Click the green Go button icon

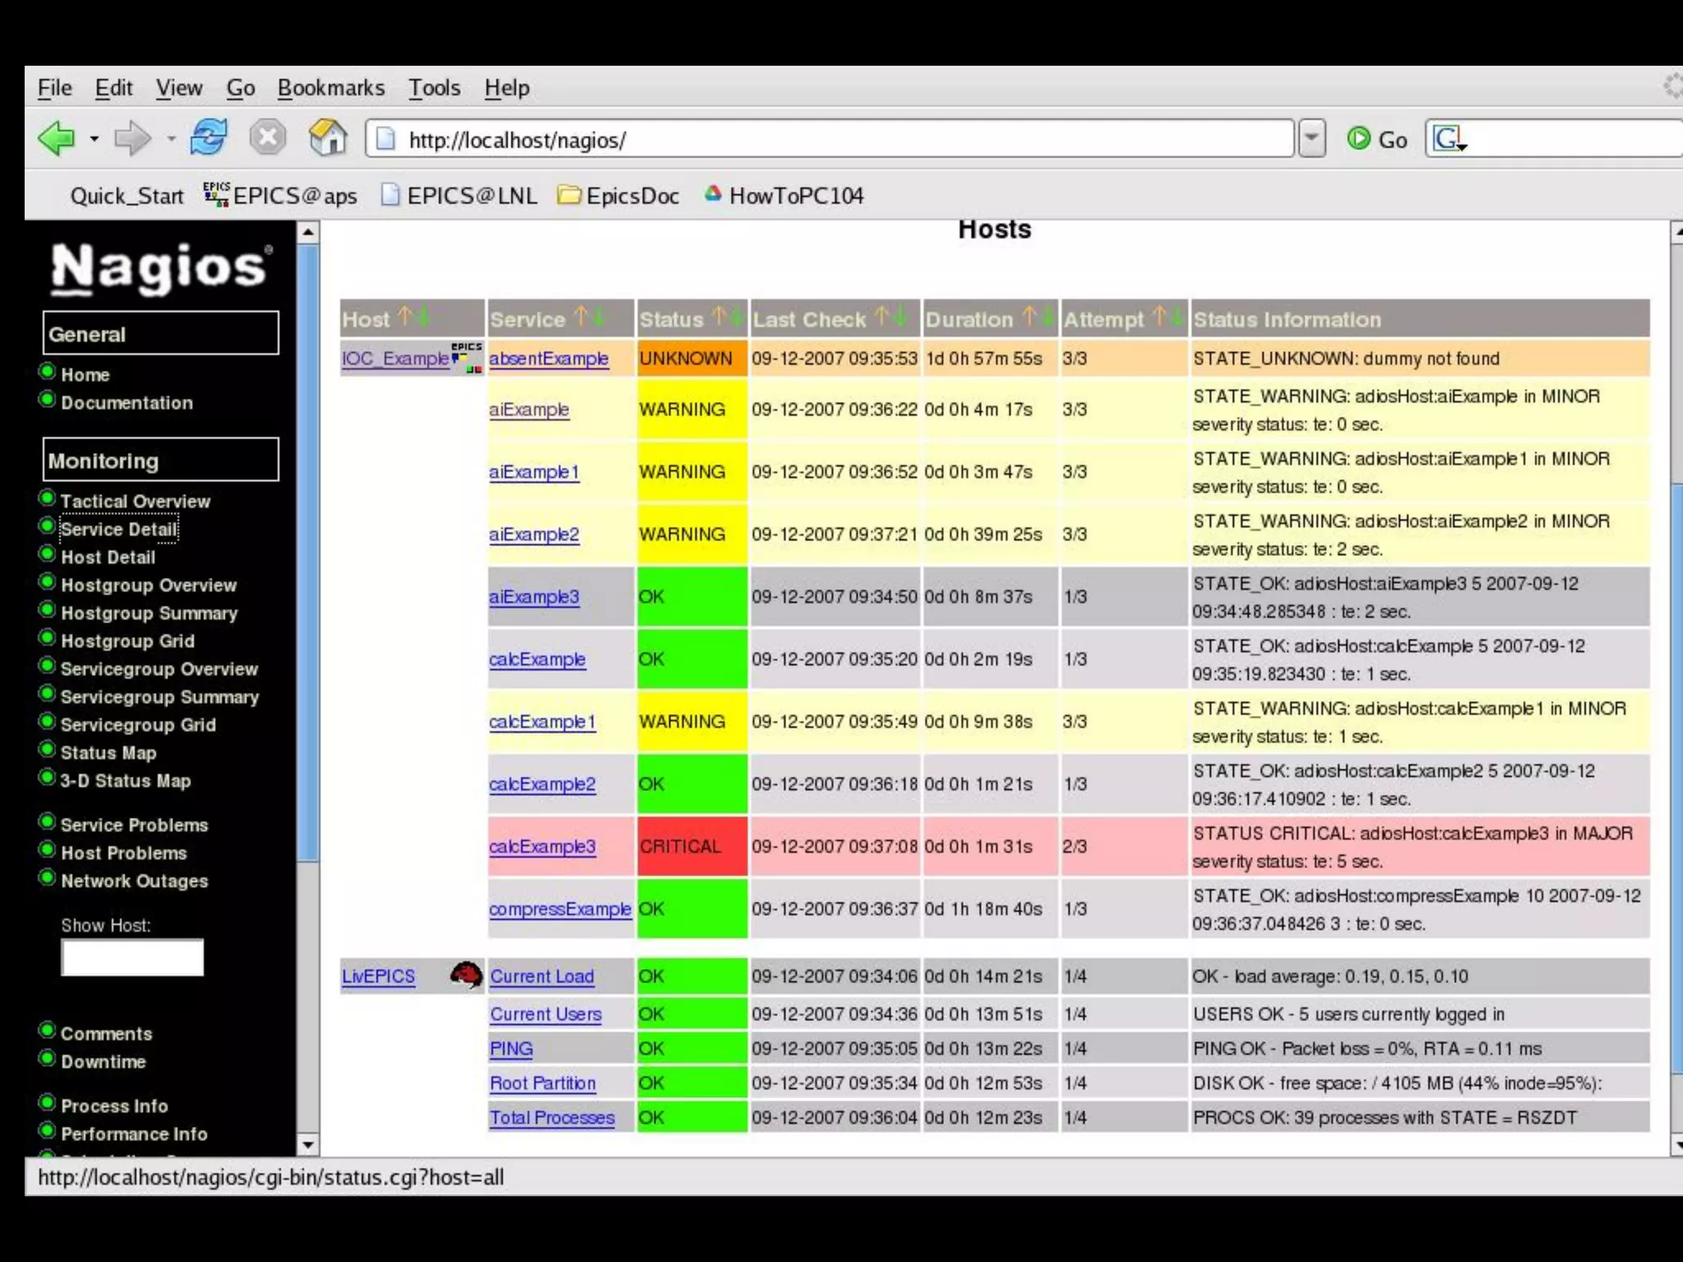(x=1359, y=139)
